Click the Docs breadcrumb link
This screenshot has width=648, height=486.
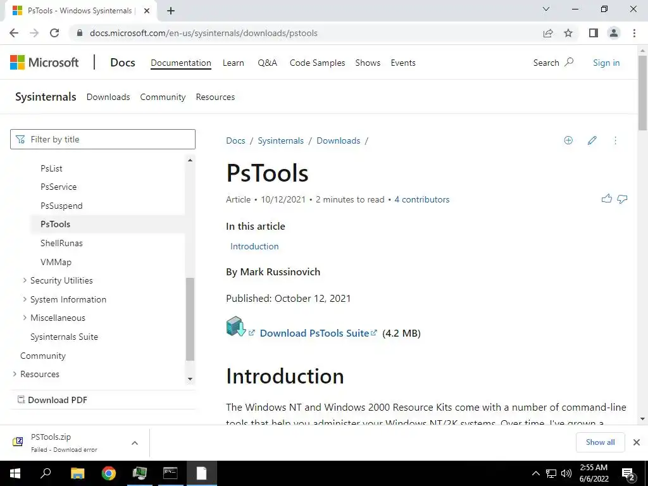click(x=235, y=140)
